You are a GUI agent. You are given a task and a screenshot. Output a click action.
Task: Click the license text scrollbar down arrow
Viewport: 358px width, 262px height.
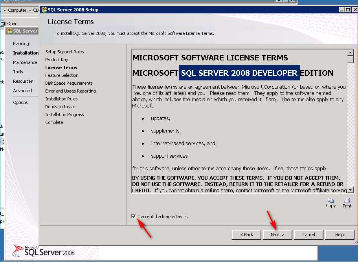(350, 189)
